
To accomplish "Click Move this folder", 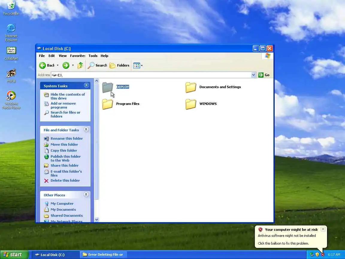I will click(64, 144).
